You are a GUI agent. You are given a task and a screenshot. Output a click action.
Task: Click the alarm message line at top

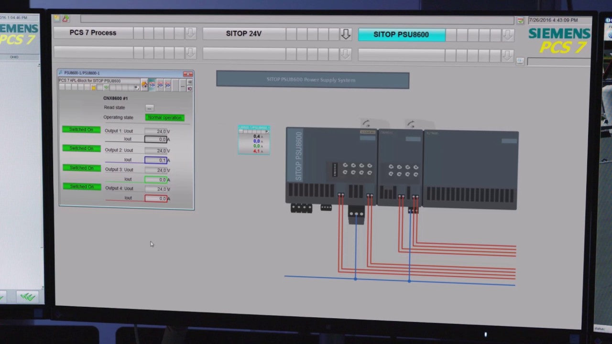tap(297, 20)
